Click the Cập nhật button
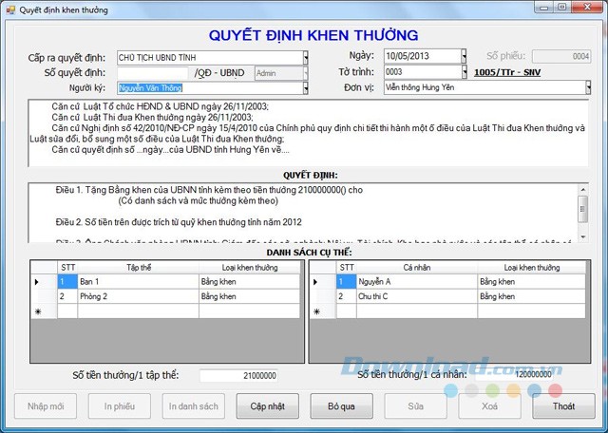Screen dimensions: 608x433 pos(268,406)
